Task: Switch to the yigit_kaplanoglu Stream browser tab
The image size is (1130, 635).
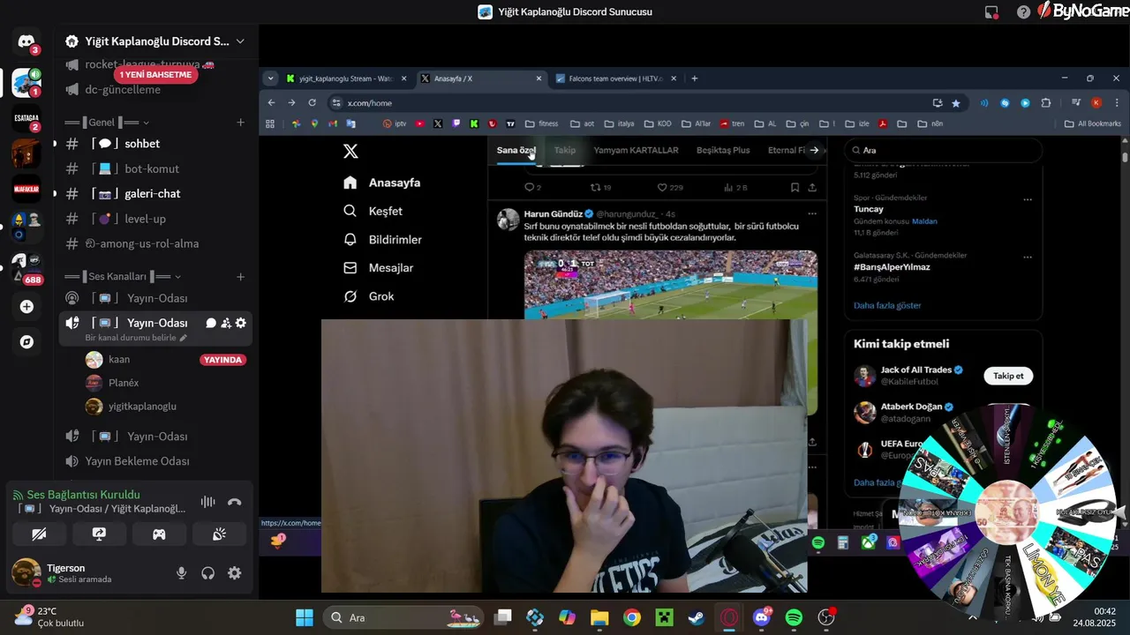Action: (x=346, y=78)
